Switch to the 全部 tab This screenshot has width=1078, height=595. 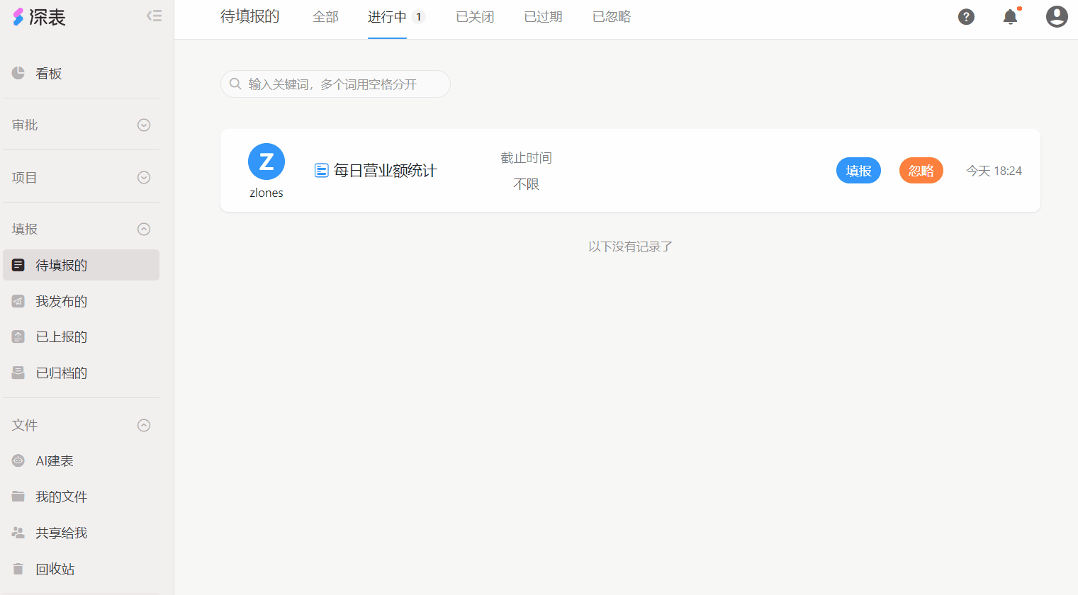point(325,17)
